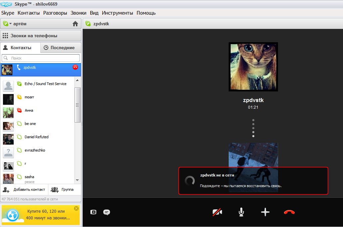Image resolution: width=343 pixels, height=227 pixels.
Task: Click the contact list scrollbar thumb
Action: 77,105
